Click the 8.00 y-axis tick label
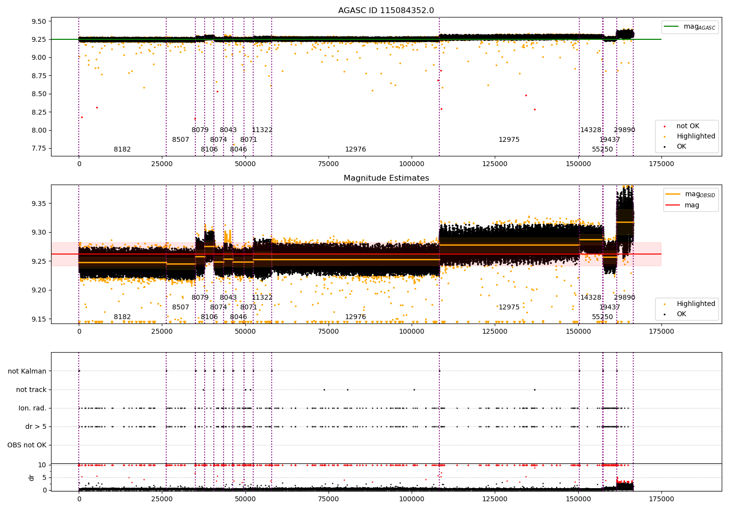The width and height of the screenshot is (729, 510). click(x=38, y=130)
